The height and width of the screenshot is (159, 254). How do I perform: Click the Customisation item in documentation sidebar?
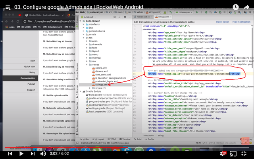20,78
